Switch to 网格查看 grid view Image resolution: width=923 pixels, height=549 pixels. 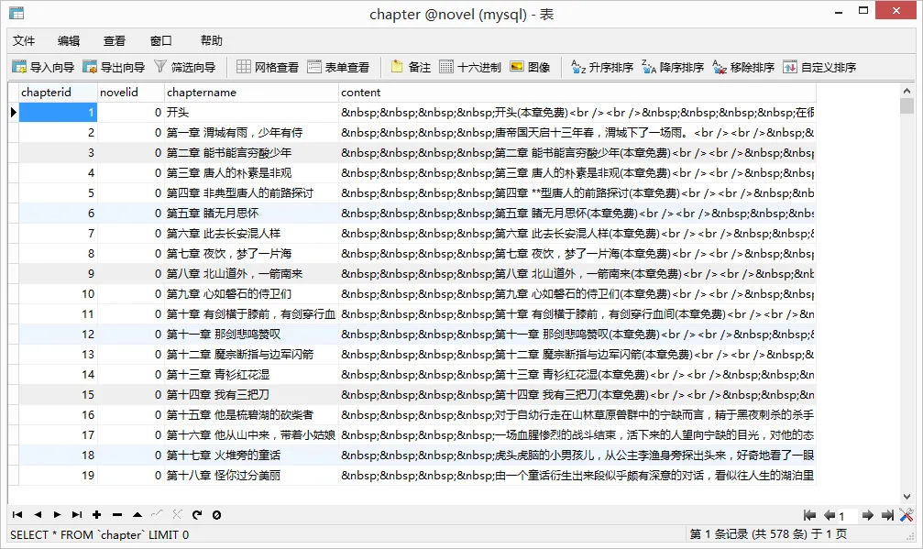(x=268, y=67)
